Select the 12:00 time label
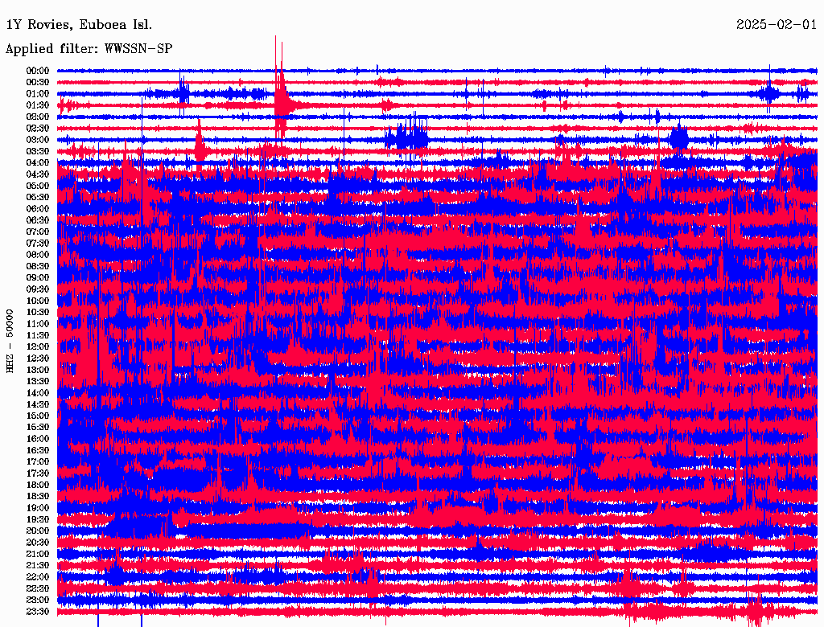Viewport: 824px width, 627px height. pyautogui.click(x=38, y=346)
